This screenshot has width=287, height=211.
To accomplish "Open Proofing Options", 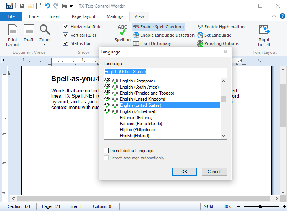I will [218, 43].
